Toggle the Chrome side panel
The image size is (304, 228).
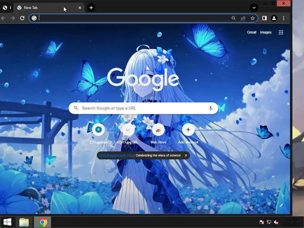tap(265, 18)
